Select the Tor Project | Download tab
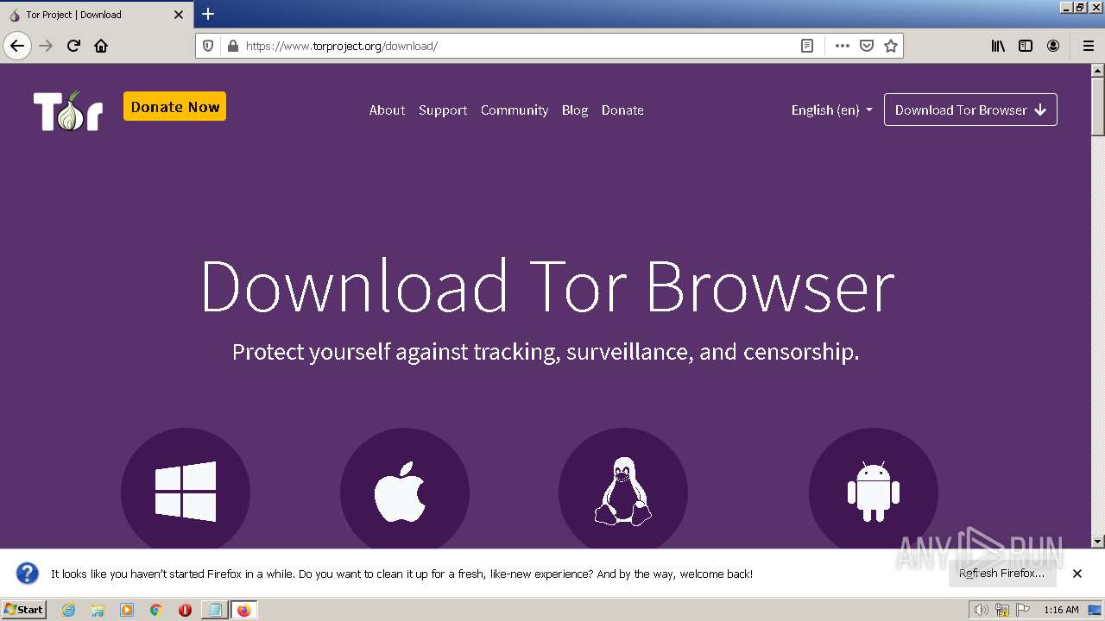Image resolution: width=1105 pixels, height=621 pixels. pyautogui.click(x=96, y=15)
